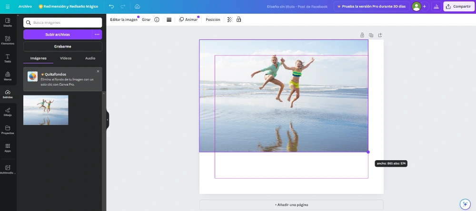This screenshot has height=211, width=476.
Task: Lock the page above canvas
Action: pyautogui.click(x=362, y=35)
